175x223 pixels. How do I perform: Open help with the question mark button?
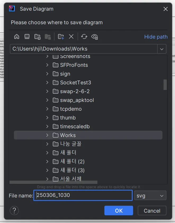(14, 210)
